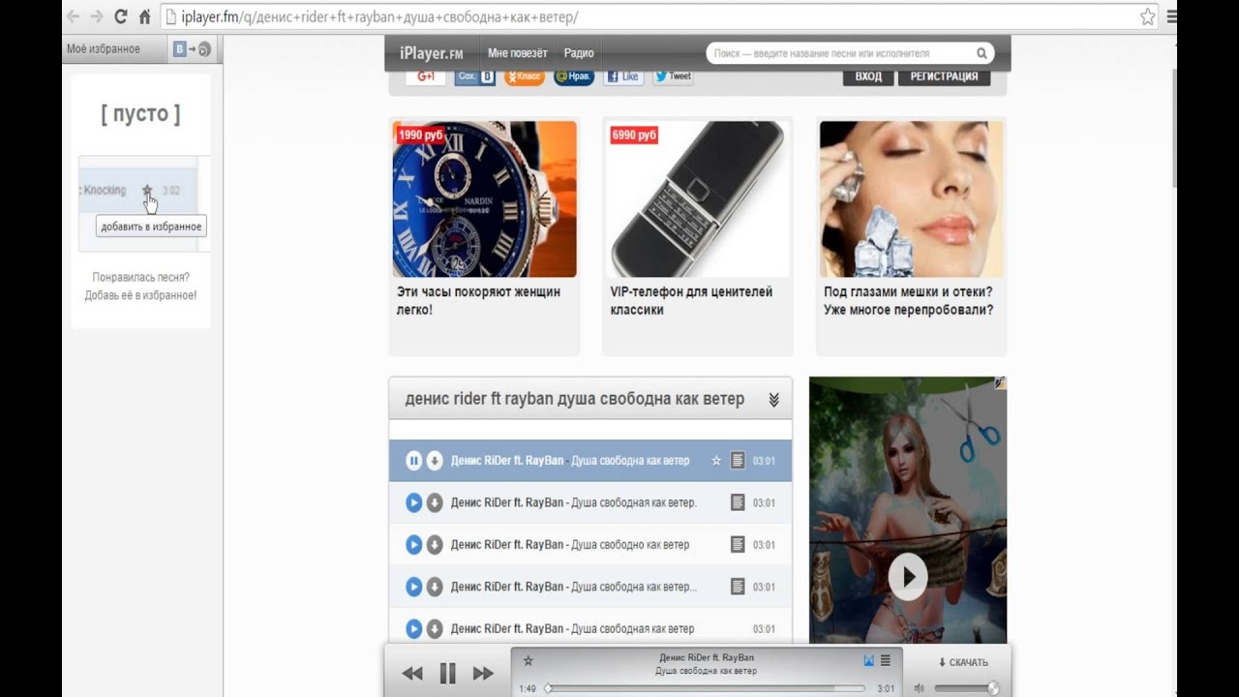The width and height of the screenshot is (1239, 697).
Task: Download the highlighted playing track
Action: pyautogui.click(x=435, y=461)
